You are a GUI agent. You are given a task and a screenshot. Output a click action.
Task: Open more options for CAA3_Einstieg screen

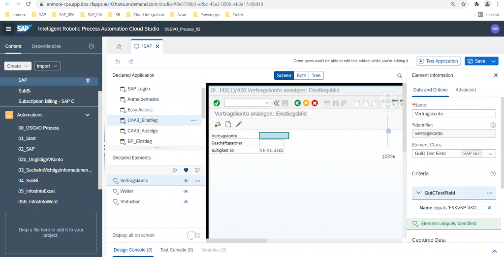(x=193, y=120)
